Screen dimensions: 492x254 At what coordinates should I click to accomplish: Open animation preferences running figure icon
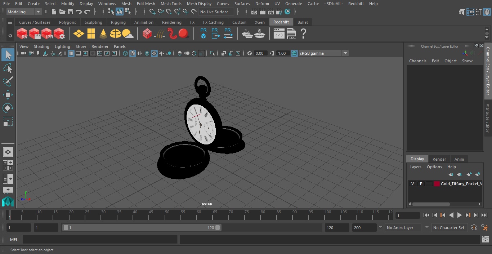pyautogui.click(x=484, y=227)
